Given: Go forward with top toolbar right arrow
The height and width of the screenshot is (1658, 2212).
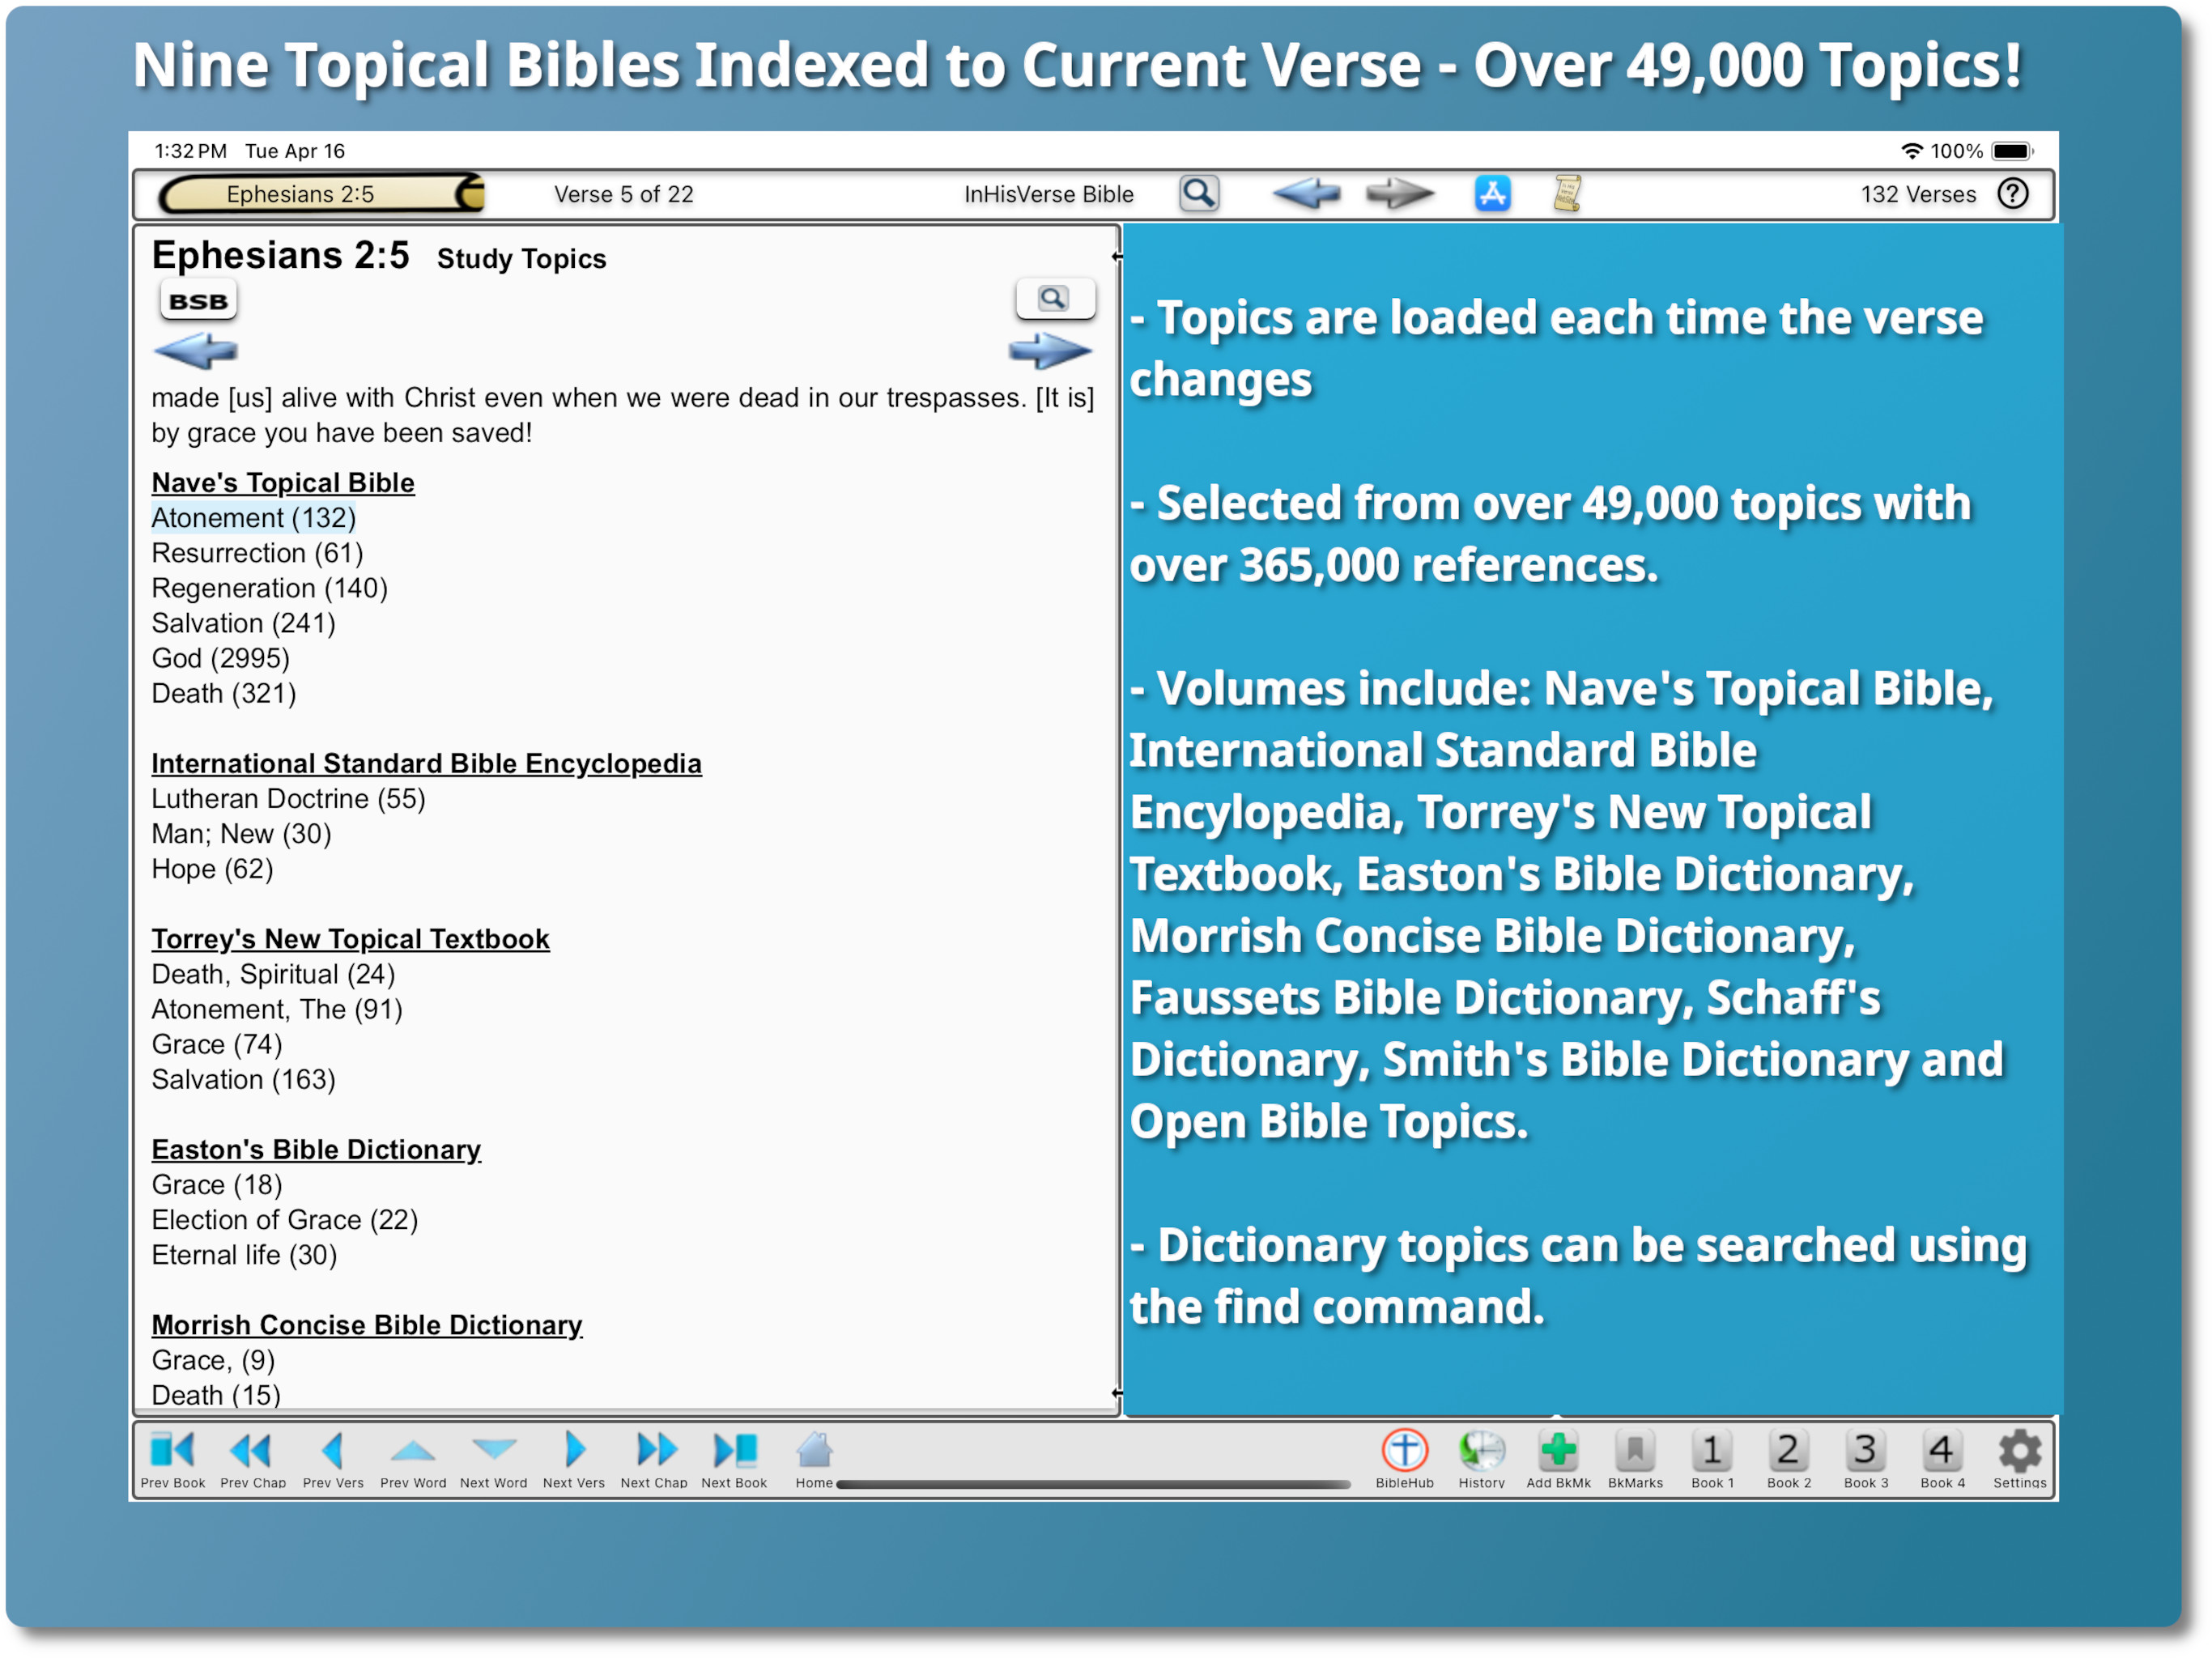Looking at the screenshot, I should coord(1400,193).
